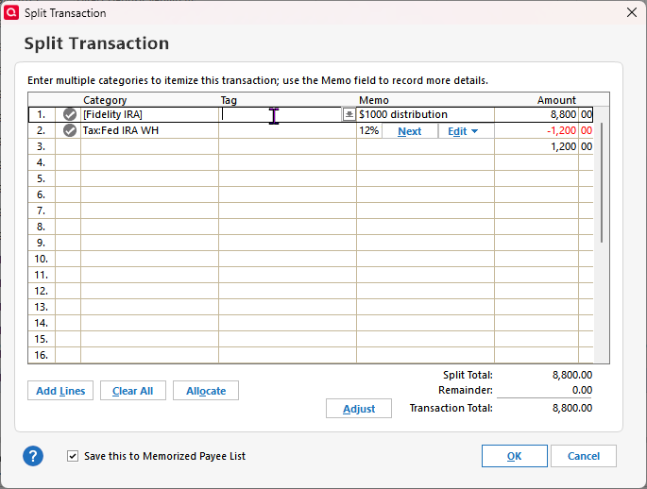The width and height of the screenshot is (647, 489).
Task: Click row number 1.
Action: 41,114
